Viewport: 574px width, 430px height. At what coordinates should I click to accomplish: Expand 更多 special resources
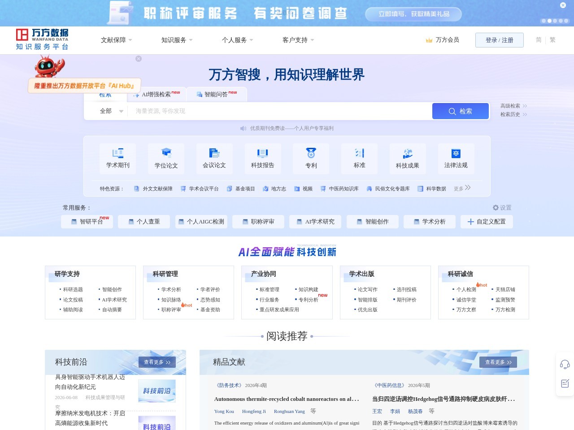point(462,189)
